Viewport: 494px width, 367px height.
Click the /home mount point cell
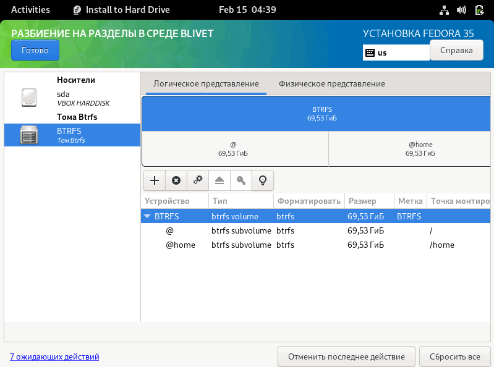coord(442,245)
